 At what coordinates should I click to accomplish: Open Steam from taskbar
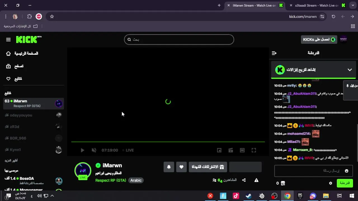(x=248, y=196)
